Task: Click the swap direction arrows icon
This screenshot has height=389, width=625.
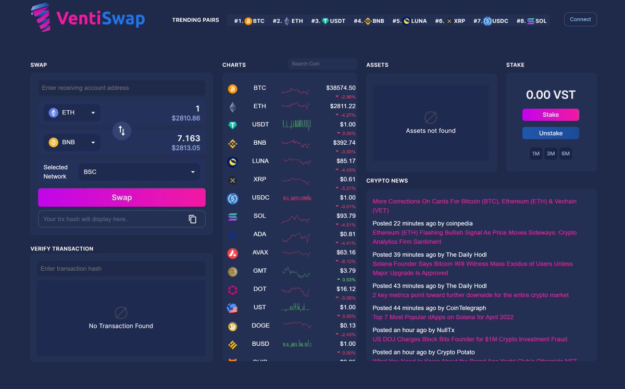Action: point(122,131)
